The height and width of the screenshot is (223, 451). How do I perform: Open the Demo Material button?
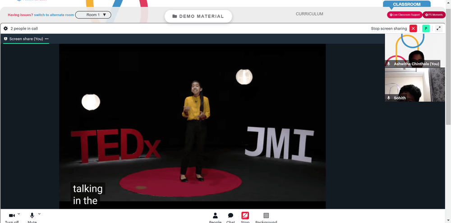(198, 16)
